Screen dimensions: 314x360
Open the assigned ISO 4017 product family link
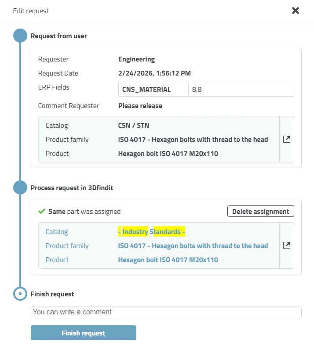point(193,246)
